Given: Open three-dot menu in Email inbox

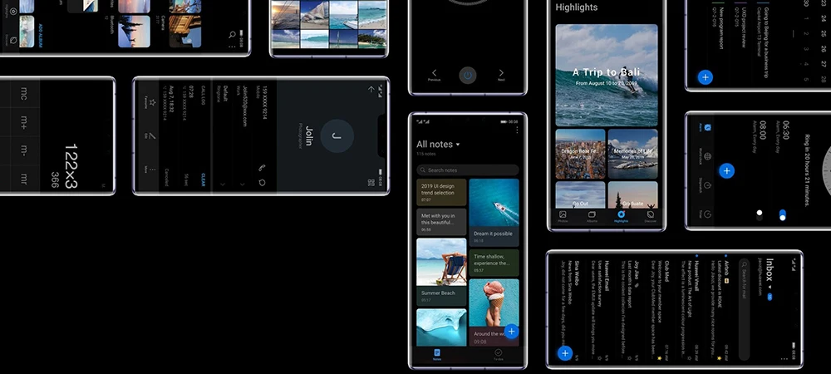Looking at the screenshot, I should pyautogui.click(x=784, y=359).
